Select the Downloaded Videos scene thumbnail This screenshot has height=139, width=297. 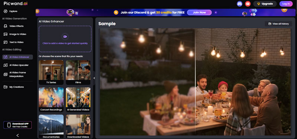click(78, 126)
